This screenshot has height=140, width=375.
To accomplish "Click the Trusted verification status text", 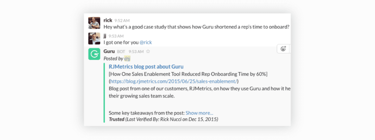I will pyautogui.click(x=116, y=119).
